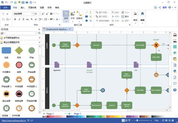Open the edrawsoft.cn website link
Screen dimensions: 178x123
[13, 121]
